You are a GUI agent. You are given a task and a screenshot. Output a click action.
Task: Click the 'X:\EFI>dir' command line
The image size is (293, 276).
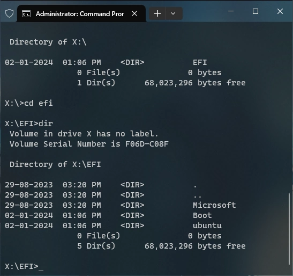[29, 124]
